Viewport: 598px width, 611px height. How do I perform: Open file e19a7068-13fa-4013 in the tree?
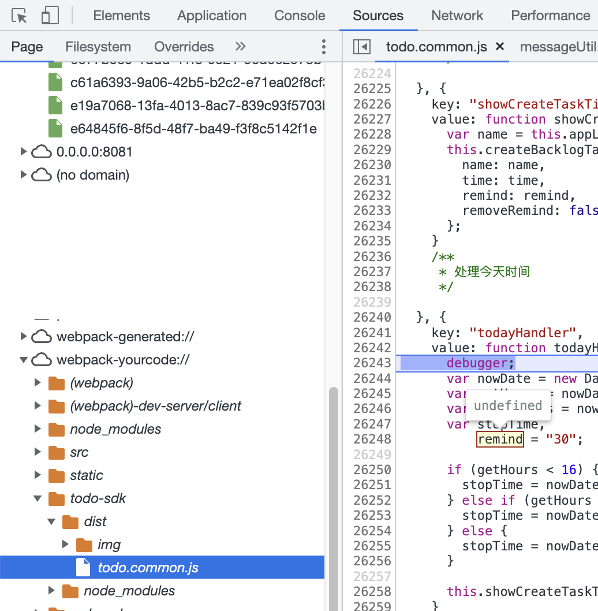(197, 106)
